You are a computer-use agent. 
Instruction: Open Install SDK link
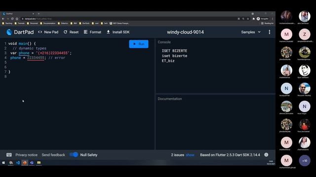click(x=118, y=32)
